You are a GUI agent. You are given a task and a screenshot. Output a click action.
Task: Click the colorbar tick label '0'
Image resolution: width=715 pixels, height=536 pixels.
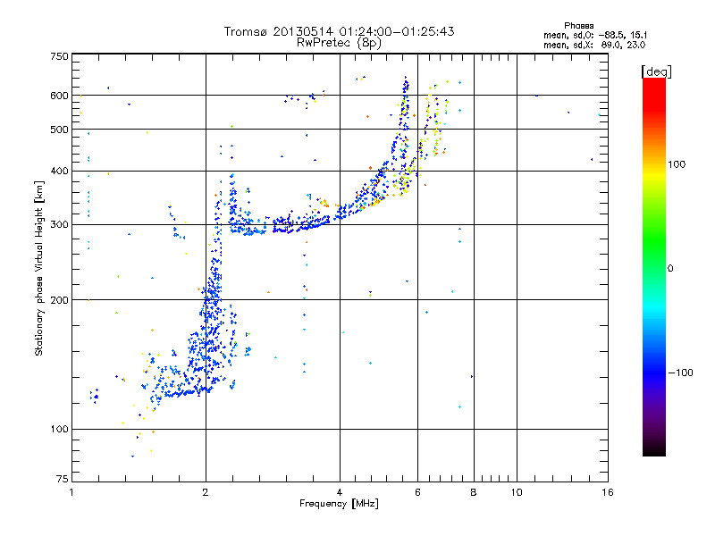click(x=670, y=269)
